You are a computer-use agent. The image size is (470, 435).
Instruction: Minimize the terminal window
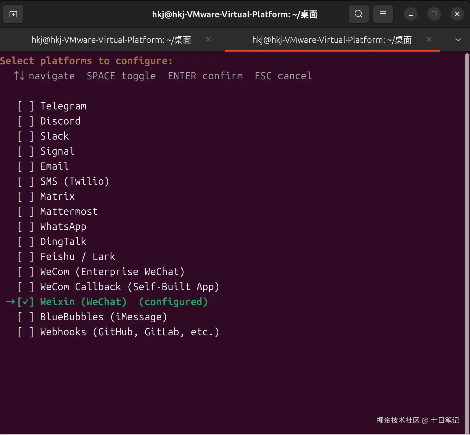(x=411, y=14)
